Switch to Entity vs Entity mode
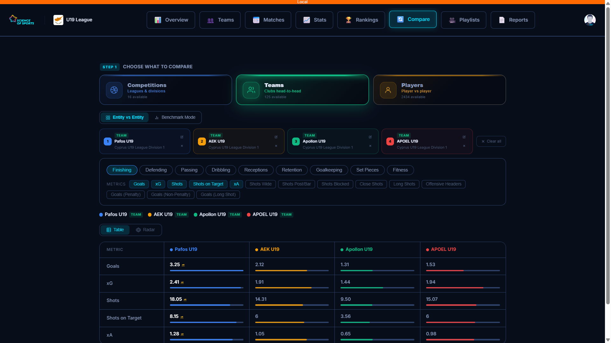Viewport: 611px width, 343px height. coord(125,118)
